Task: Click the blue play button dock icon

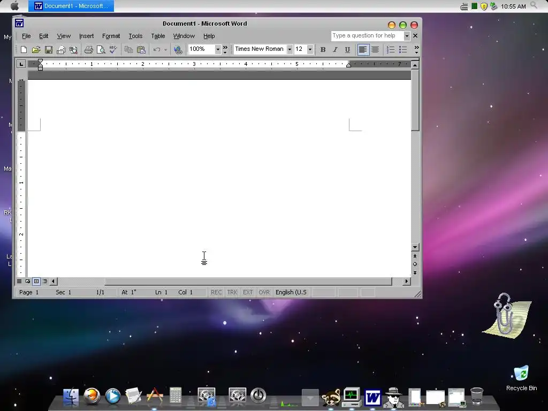Action: coord(113,397)
